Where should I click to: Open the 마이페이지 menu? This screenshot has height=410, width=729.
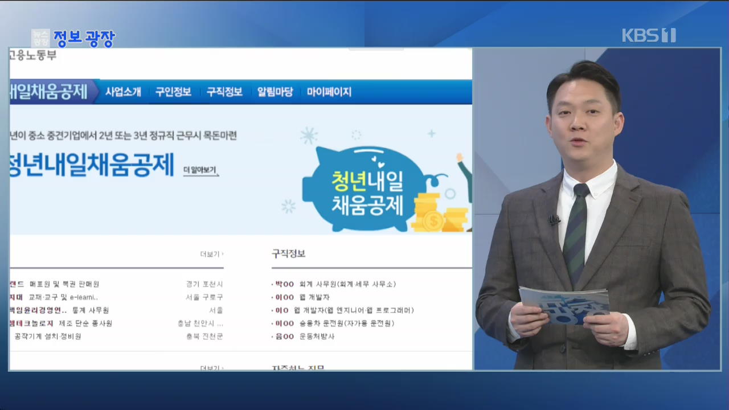[329, 92]
